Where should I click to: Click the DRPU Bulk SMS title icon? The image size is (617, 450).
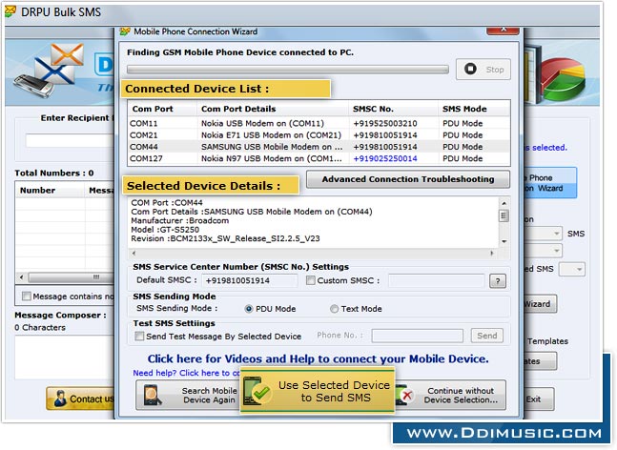pos(10,11)
